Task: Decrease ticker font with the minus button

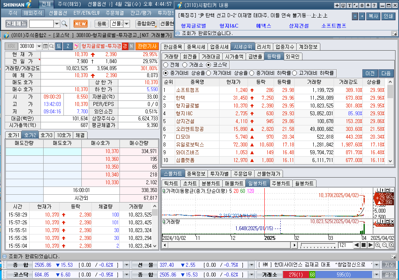Action: pos(355,16)
